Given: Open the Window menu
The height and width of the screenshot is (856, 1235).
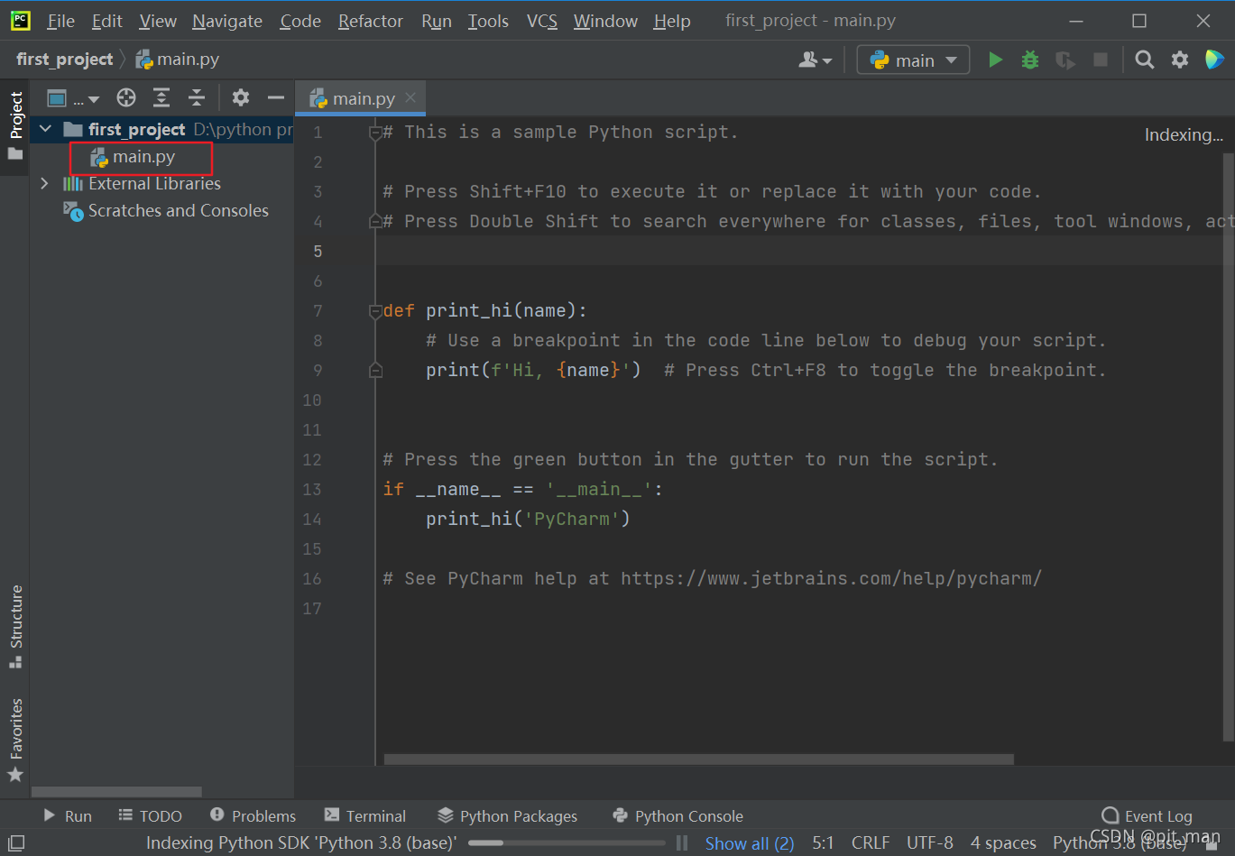Looking at the screenshot, I should pos(605,21).
